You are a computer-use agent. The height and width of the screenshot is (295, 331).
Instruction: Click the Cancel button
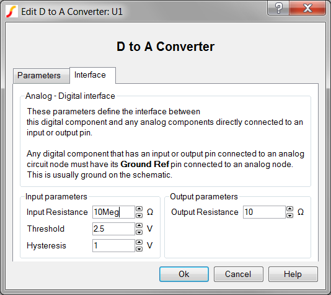pyautogui.click(x=238, y=274)
